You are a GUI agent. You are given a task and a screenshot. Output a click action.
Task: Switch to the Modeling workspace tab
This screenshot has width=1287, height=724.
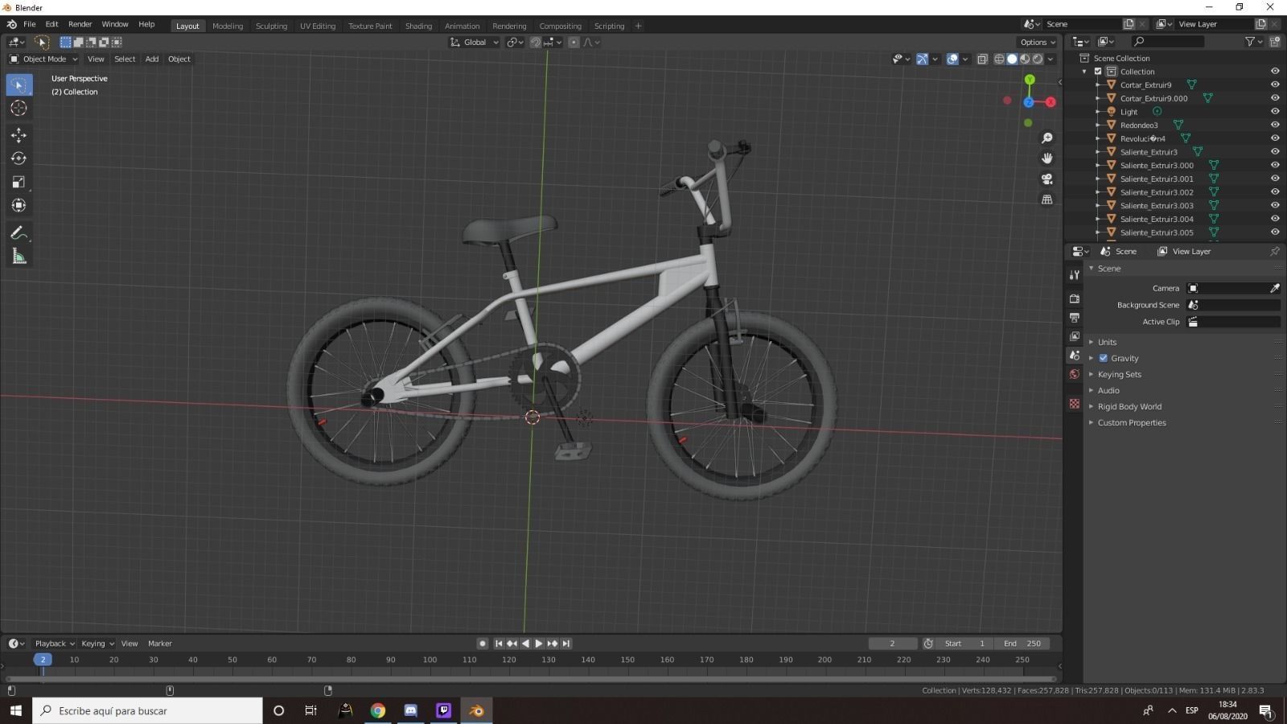[x=228, y=26]
